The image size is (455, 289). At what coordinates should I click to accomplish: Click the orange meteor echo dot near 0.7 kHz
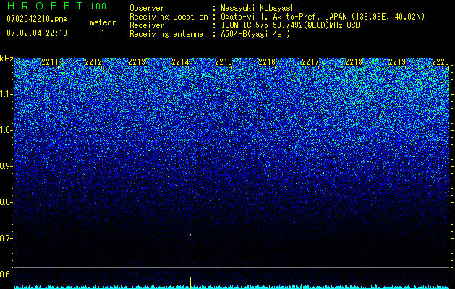191,235
